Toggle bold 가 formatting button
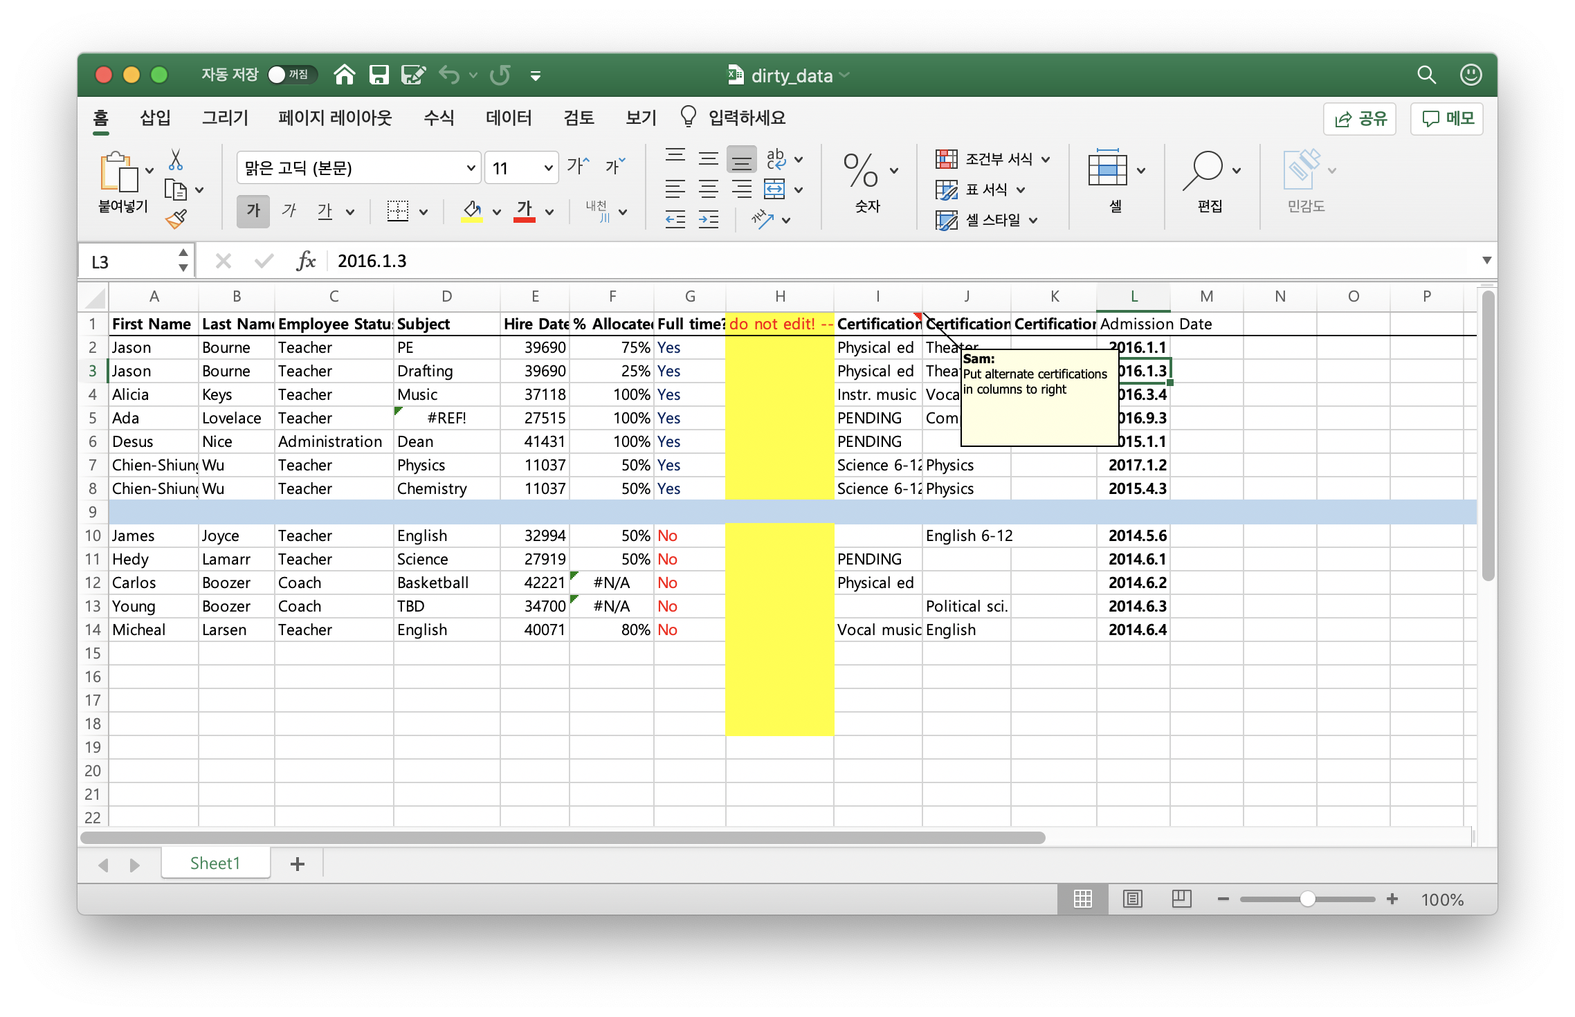This screenshot has height=1017, width=1575. (253, 211)
